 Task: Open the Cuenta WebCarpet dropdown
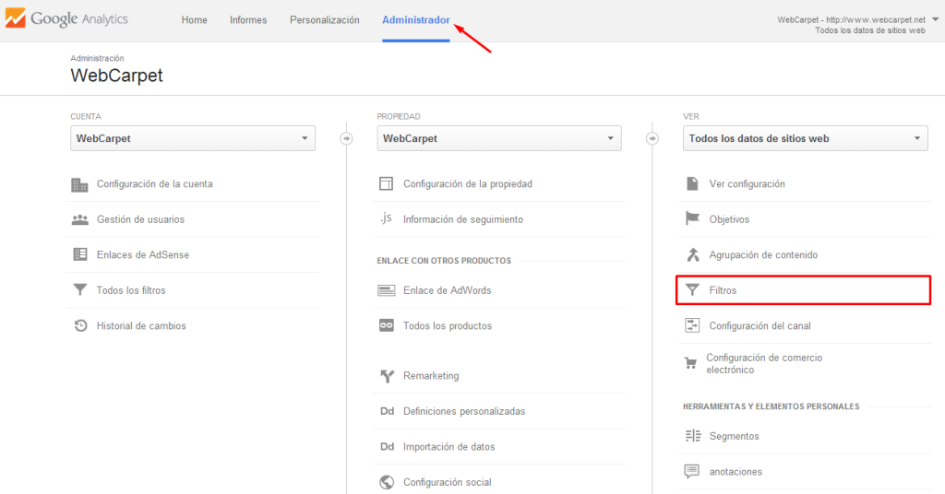193,138
